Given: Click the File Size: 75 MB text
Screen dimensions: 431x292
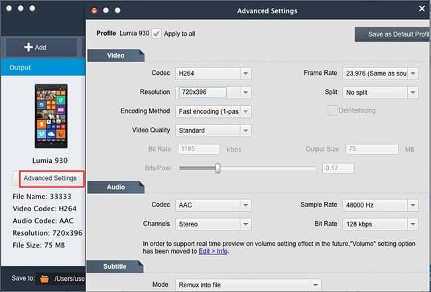Looking at the screenshot, I should [38, 245].
